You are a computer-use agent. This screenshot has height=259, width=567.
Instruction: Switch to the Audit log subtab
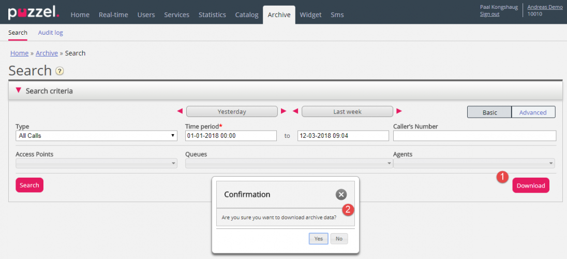(50, 33)
